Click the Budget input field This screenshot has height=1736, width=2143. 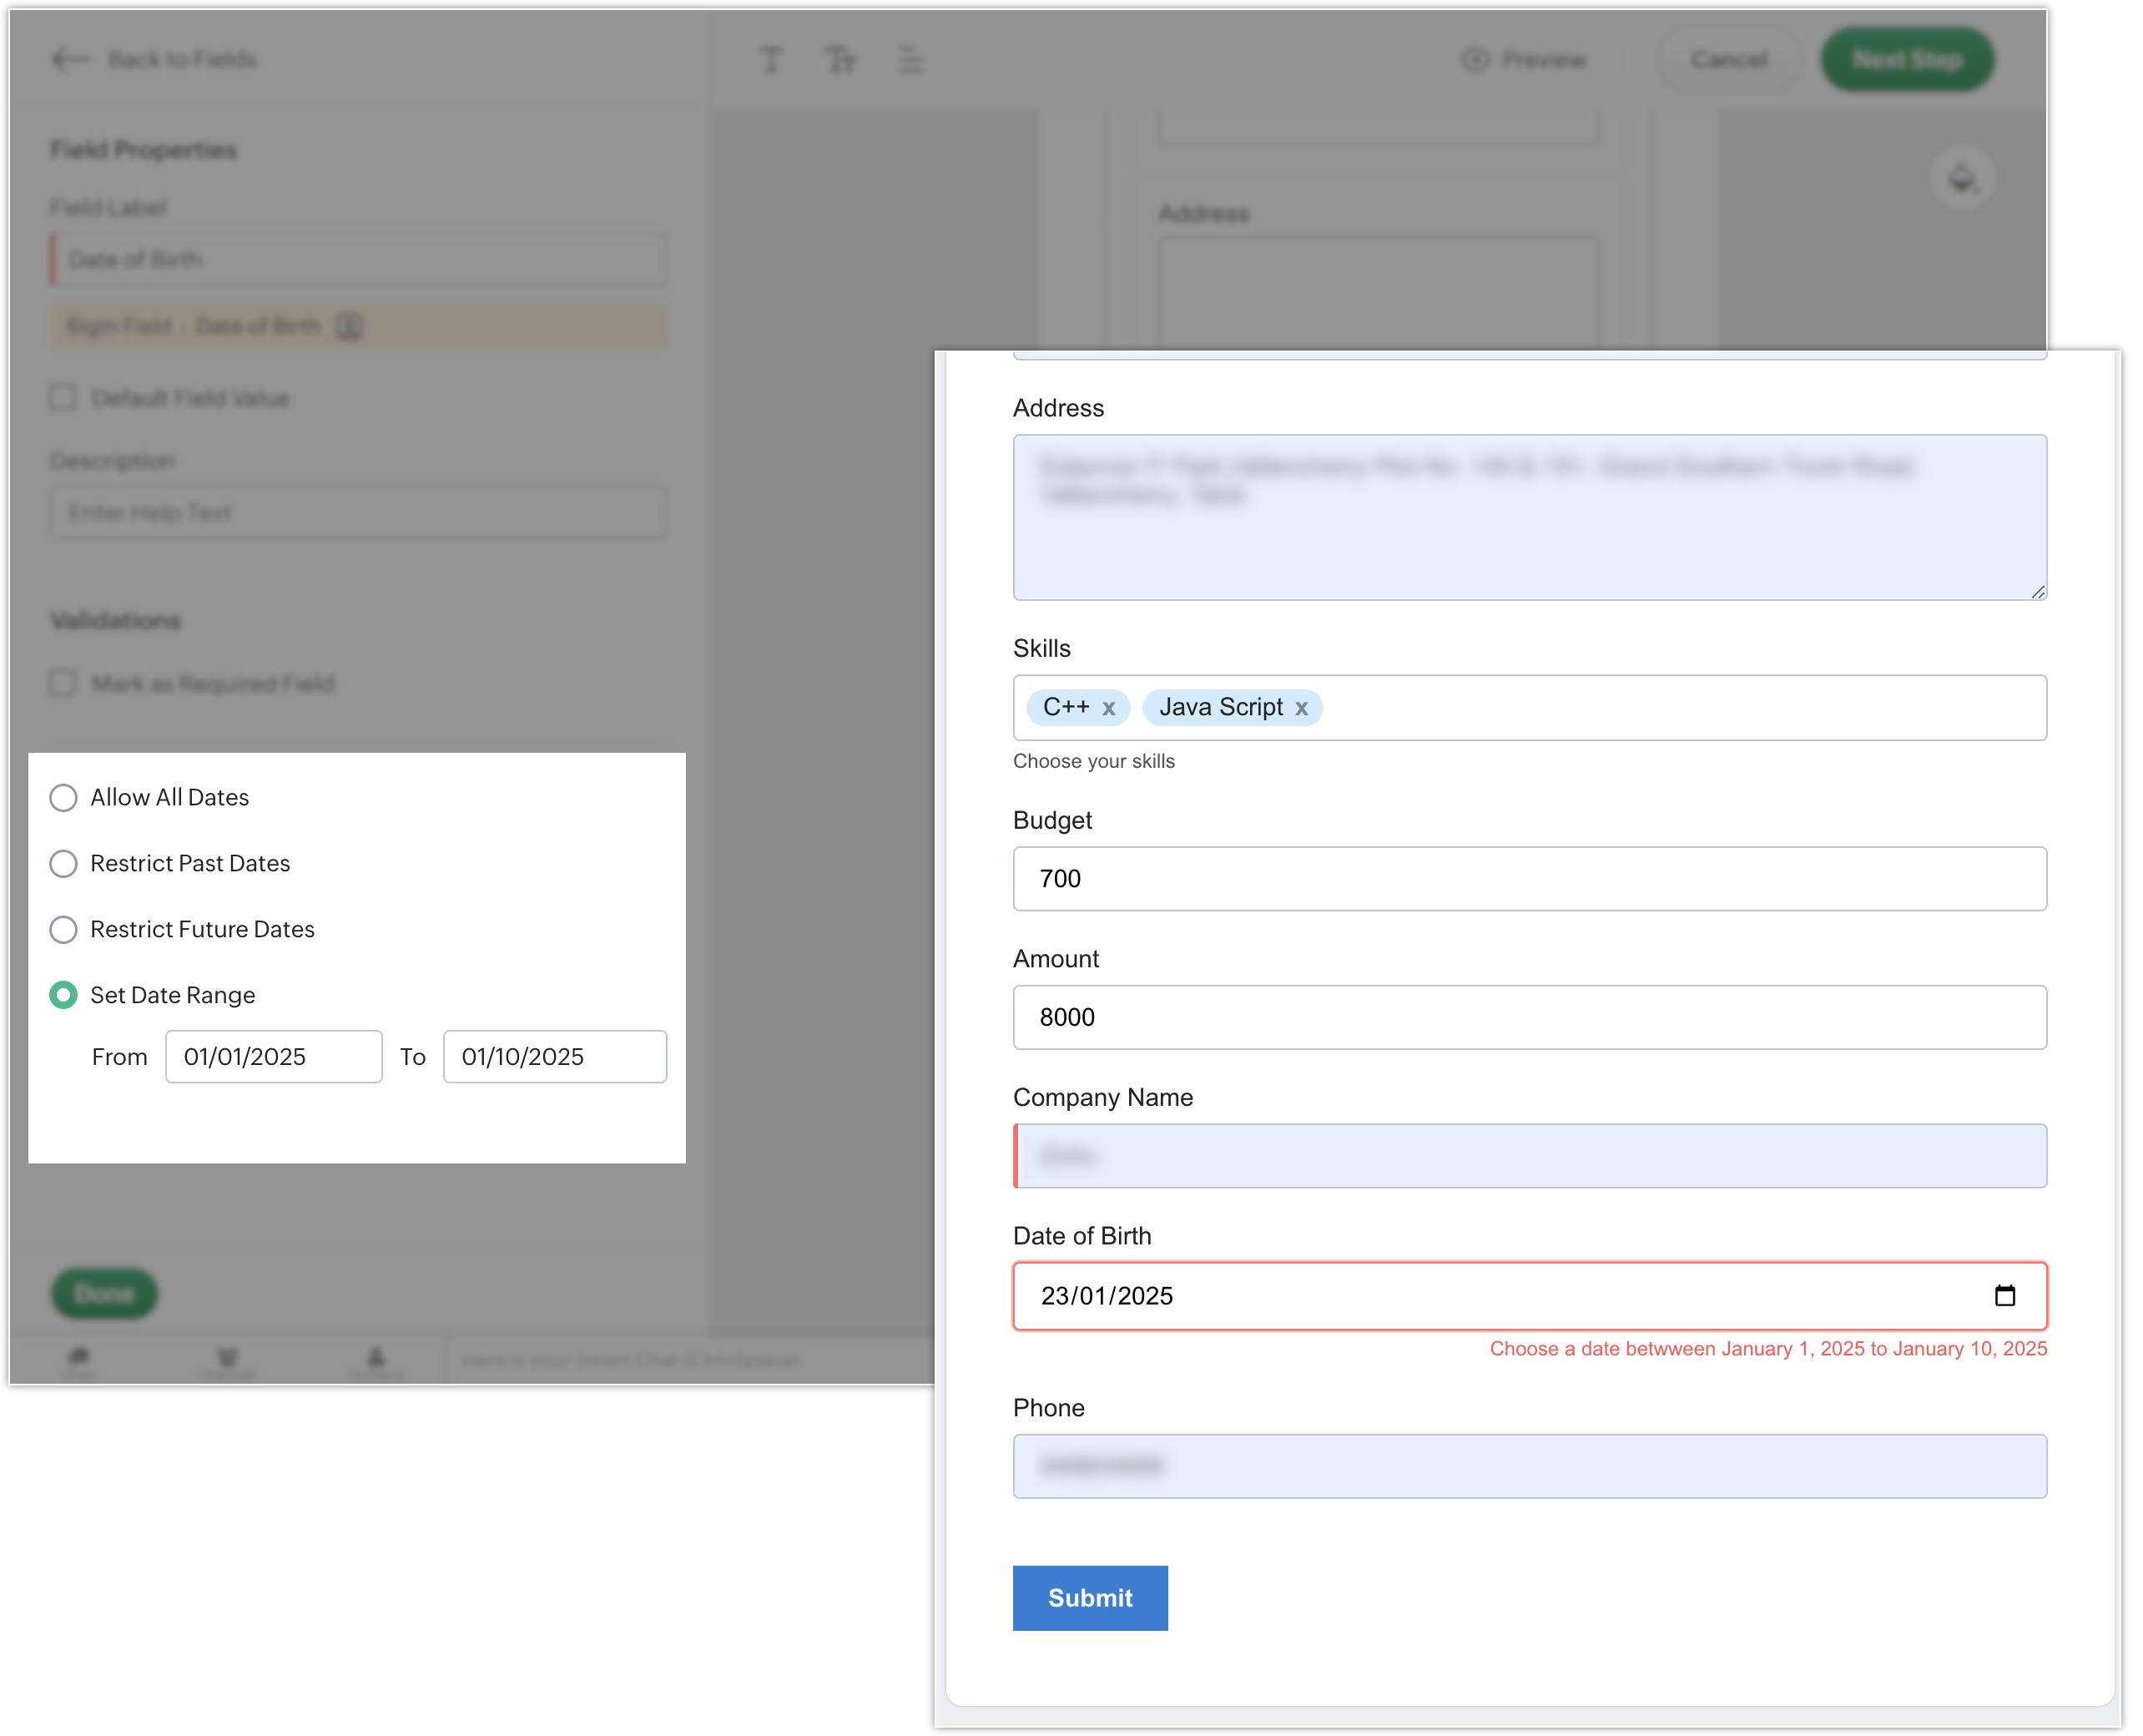[1529, 879]
